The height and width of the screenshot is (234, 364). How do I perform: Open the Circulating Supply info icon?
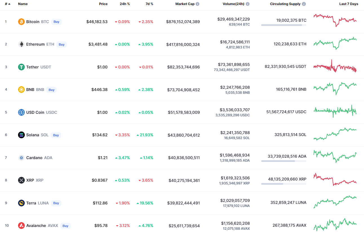(304, 4)
